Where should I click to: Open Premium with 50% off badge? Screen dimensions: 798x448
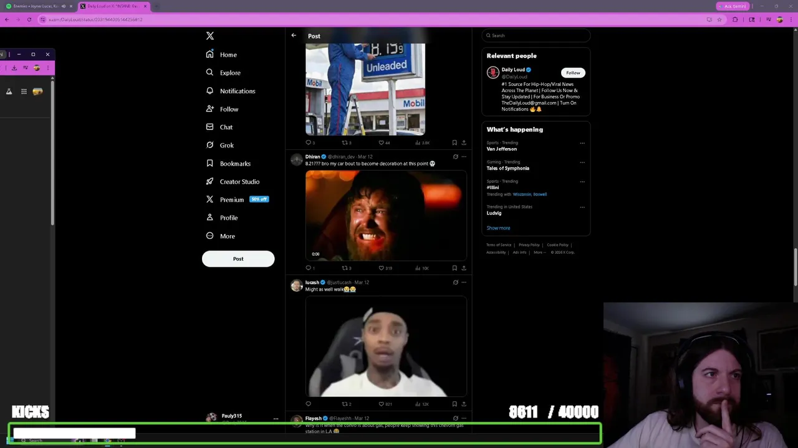pyautogui.click(x=237, y=200)
